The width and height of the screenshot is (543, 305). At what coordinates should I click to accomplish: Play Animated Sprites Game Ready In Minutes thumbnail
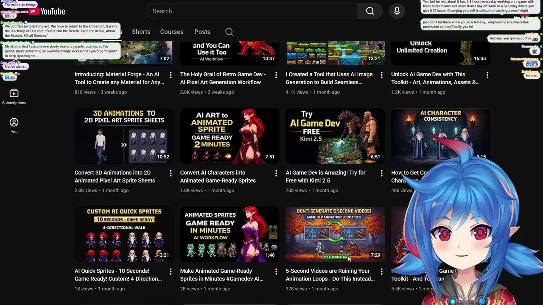[x=230, y=234]
